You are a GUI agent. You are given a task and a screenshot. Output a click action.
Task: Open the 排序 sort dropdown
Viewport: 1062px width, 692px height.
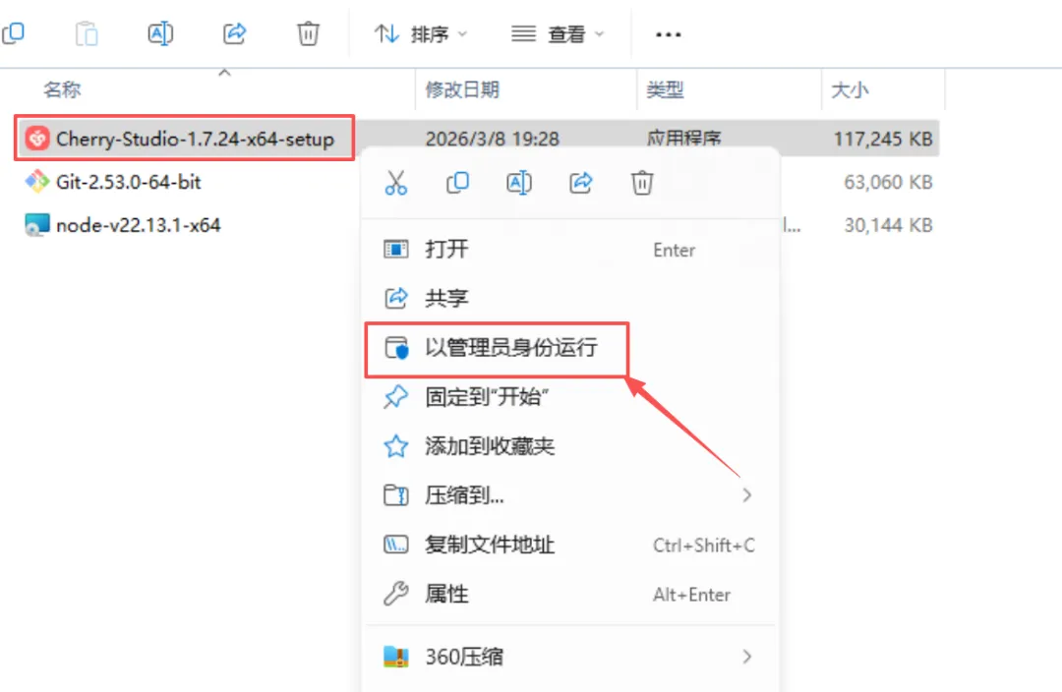coord(421,33)
